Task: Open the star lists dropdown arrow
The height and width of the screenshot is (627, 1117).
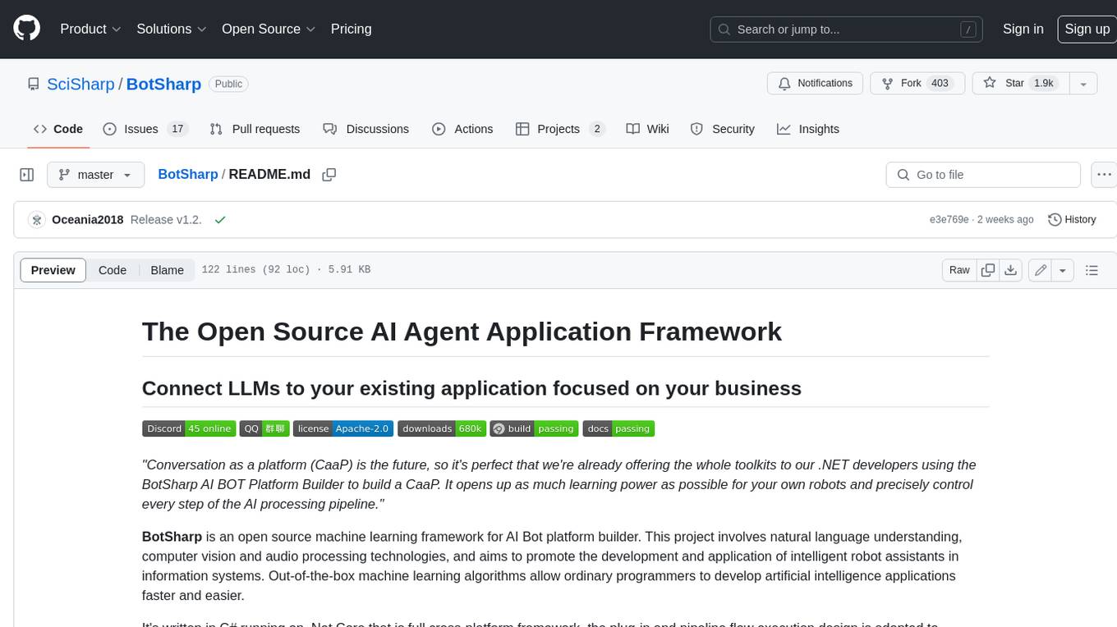Action: tap(1083, 84)
